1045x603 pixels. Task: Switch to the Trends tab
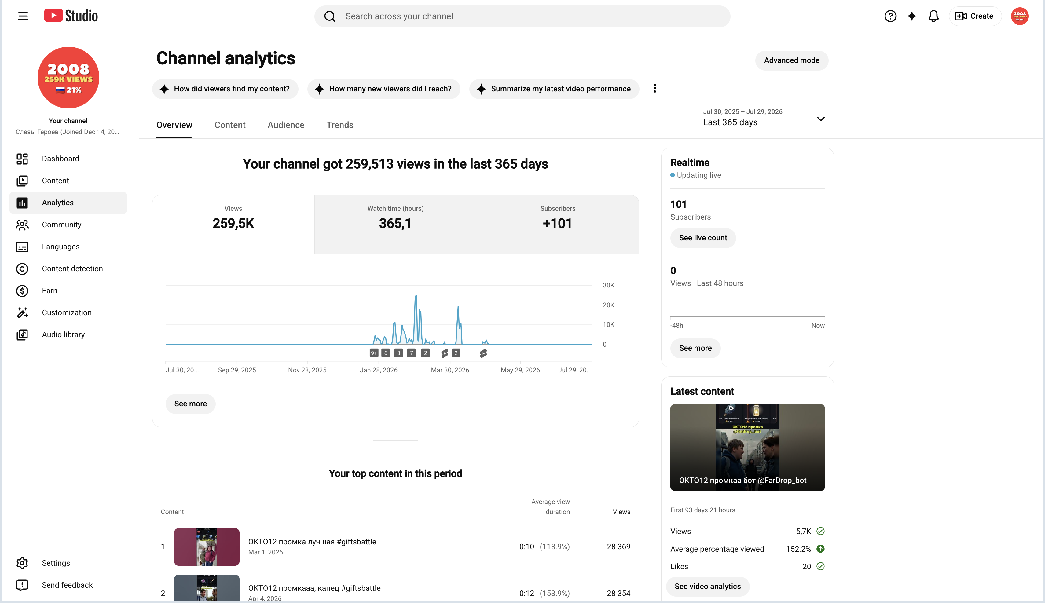click(x=340, y=125)
